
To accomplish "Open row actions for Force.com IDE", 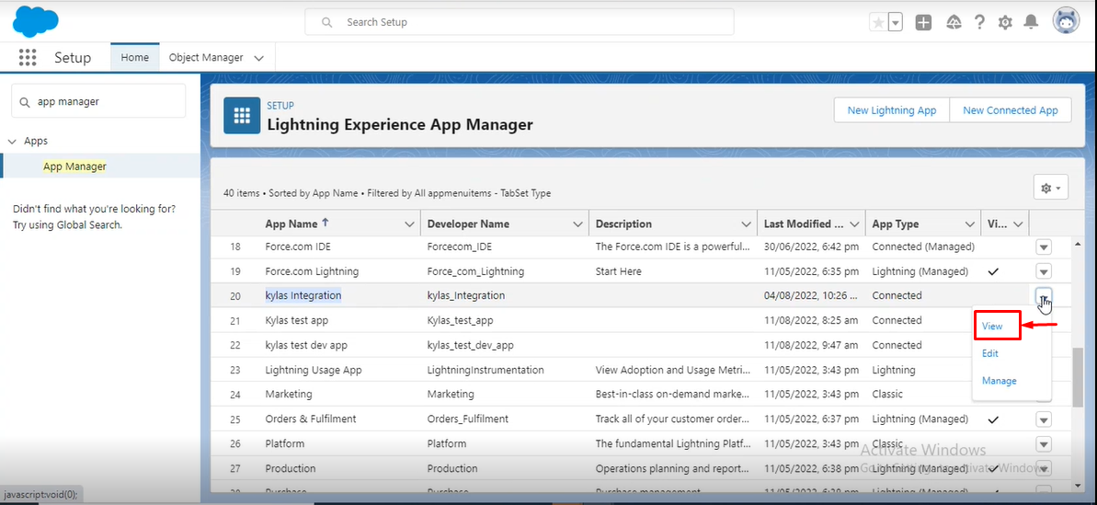I will coord(1043,247).
